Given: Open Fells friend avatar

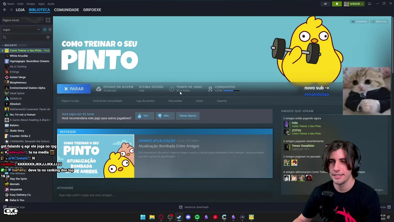Looking at the screenshot, I should pyautogui.click(x=287, y=124).
